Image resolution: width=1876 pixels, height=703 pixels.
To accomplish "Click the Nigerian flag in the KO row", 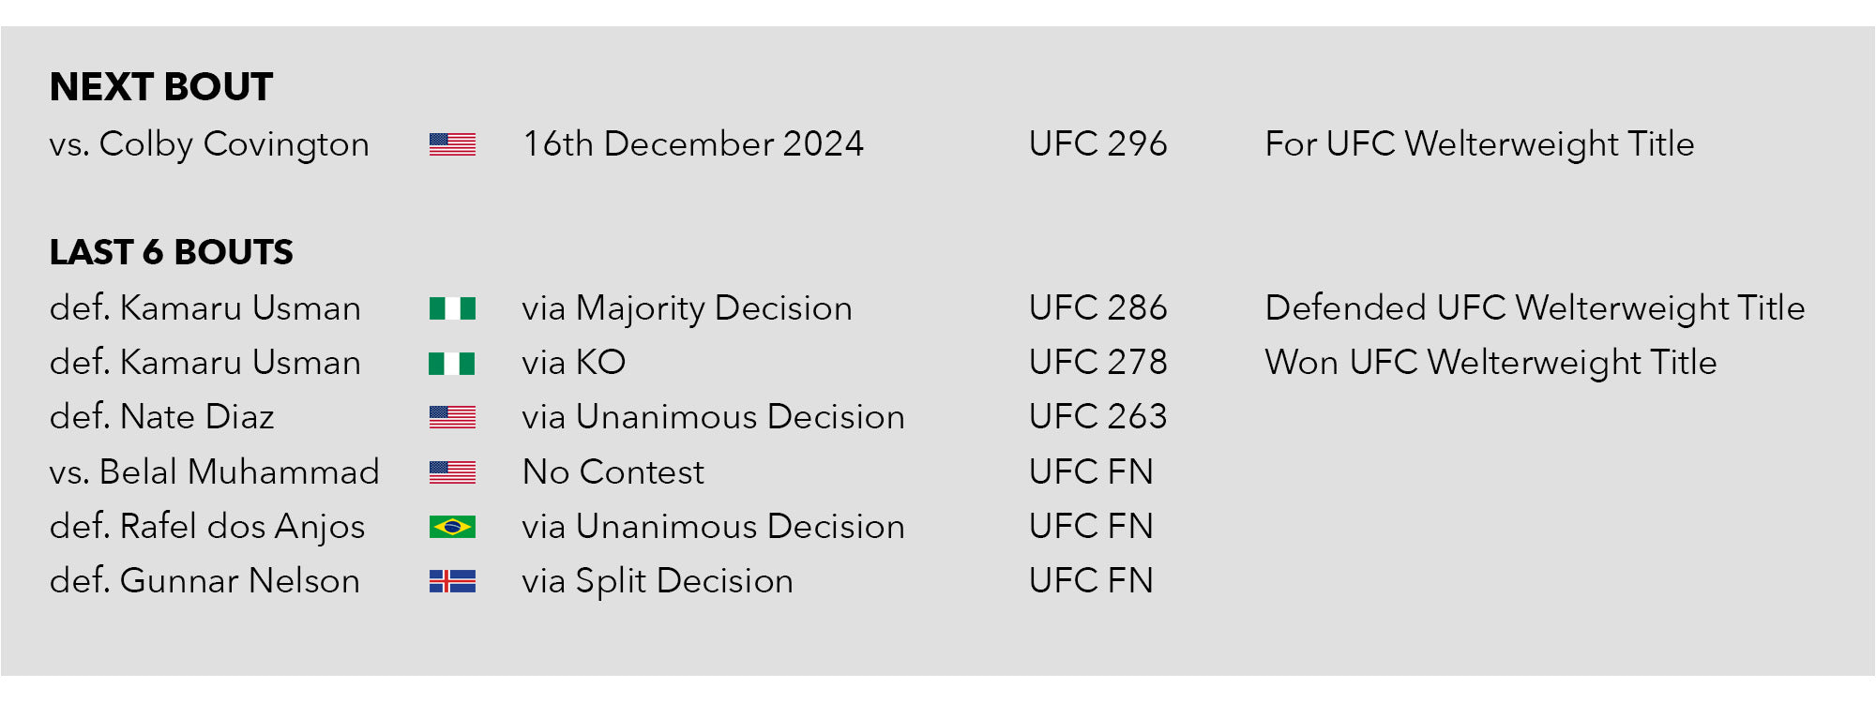I will pyautogui.click(x=452, y=363).
